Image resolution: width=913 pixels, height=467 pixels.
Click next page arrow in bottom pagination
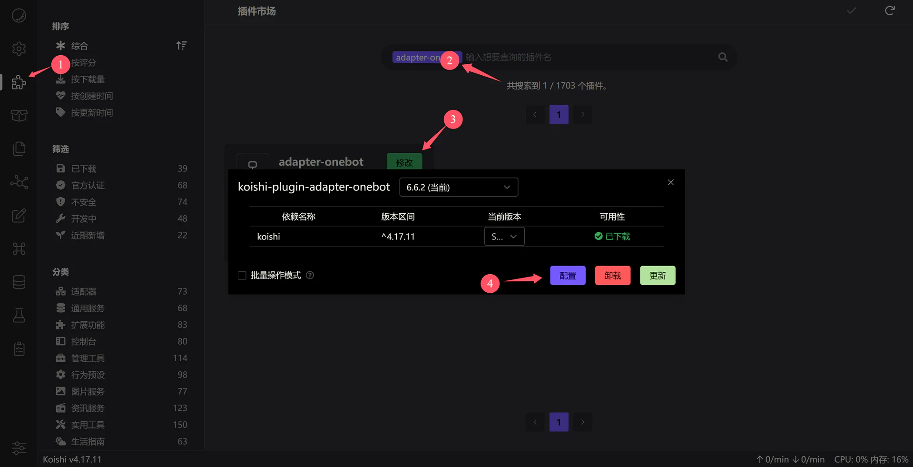pyautogui.click(x=583, y=422)
